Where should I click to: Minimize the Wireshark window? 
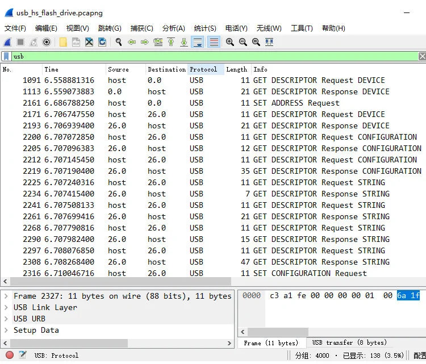407,12
